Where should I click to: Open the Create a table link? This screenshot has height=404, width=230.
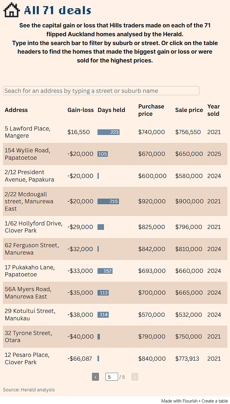point(215,401)
